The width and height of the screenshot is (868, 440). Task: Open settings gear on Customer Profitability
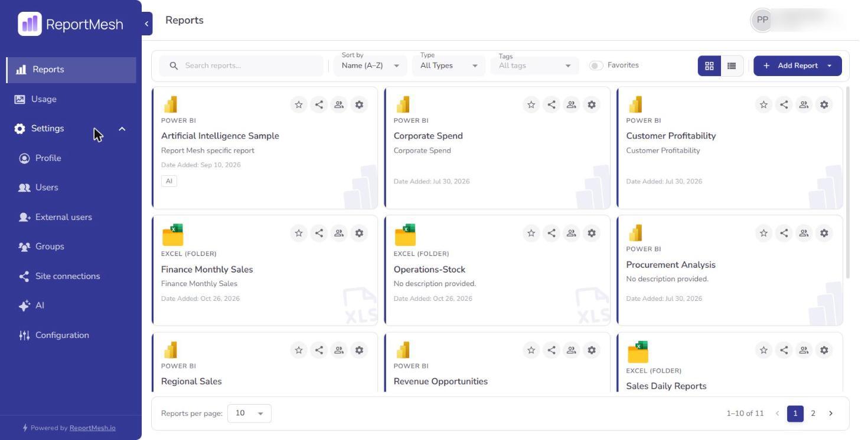click(824, 105)
